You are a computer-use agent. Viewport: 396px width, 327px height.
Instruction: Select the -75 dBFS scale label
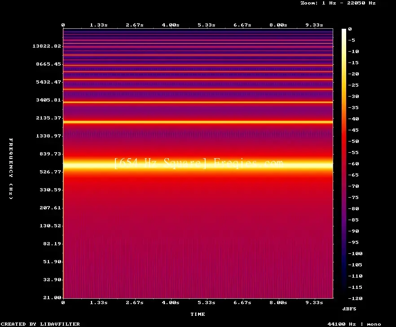[353, 197]
